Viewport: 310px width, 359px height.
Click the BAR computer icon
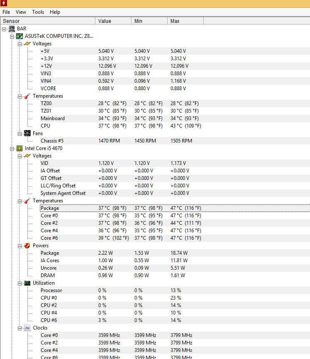point(12,29)
